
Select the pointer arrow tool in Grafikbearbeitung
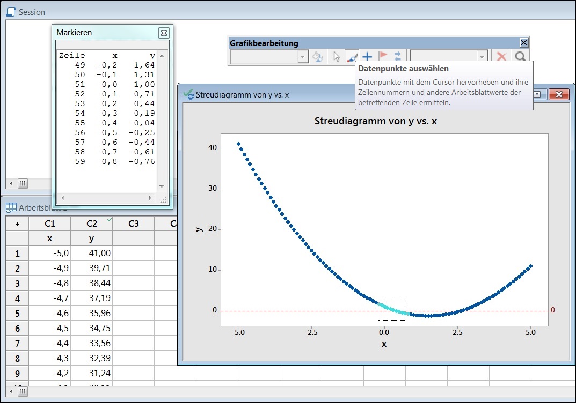click(x=337, y=57)
